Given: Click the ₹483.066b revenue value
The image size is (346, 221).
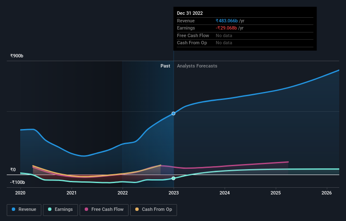Looking at the screenshot, I should [x=227, y=21].
